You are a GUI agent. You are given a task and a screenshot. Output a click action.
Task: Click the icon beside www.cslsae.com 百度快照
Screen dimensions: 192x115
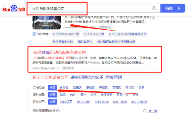(58, 68)
